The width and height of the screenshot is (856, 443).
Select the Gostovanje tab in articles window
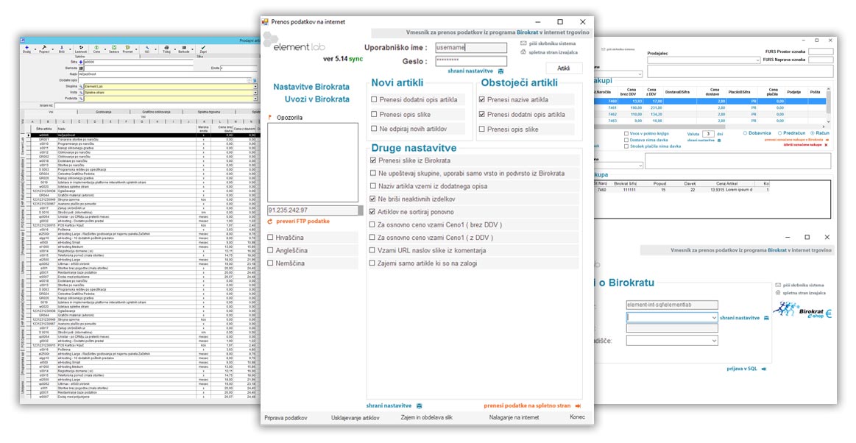pos(103,112)
